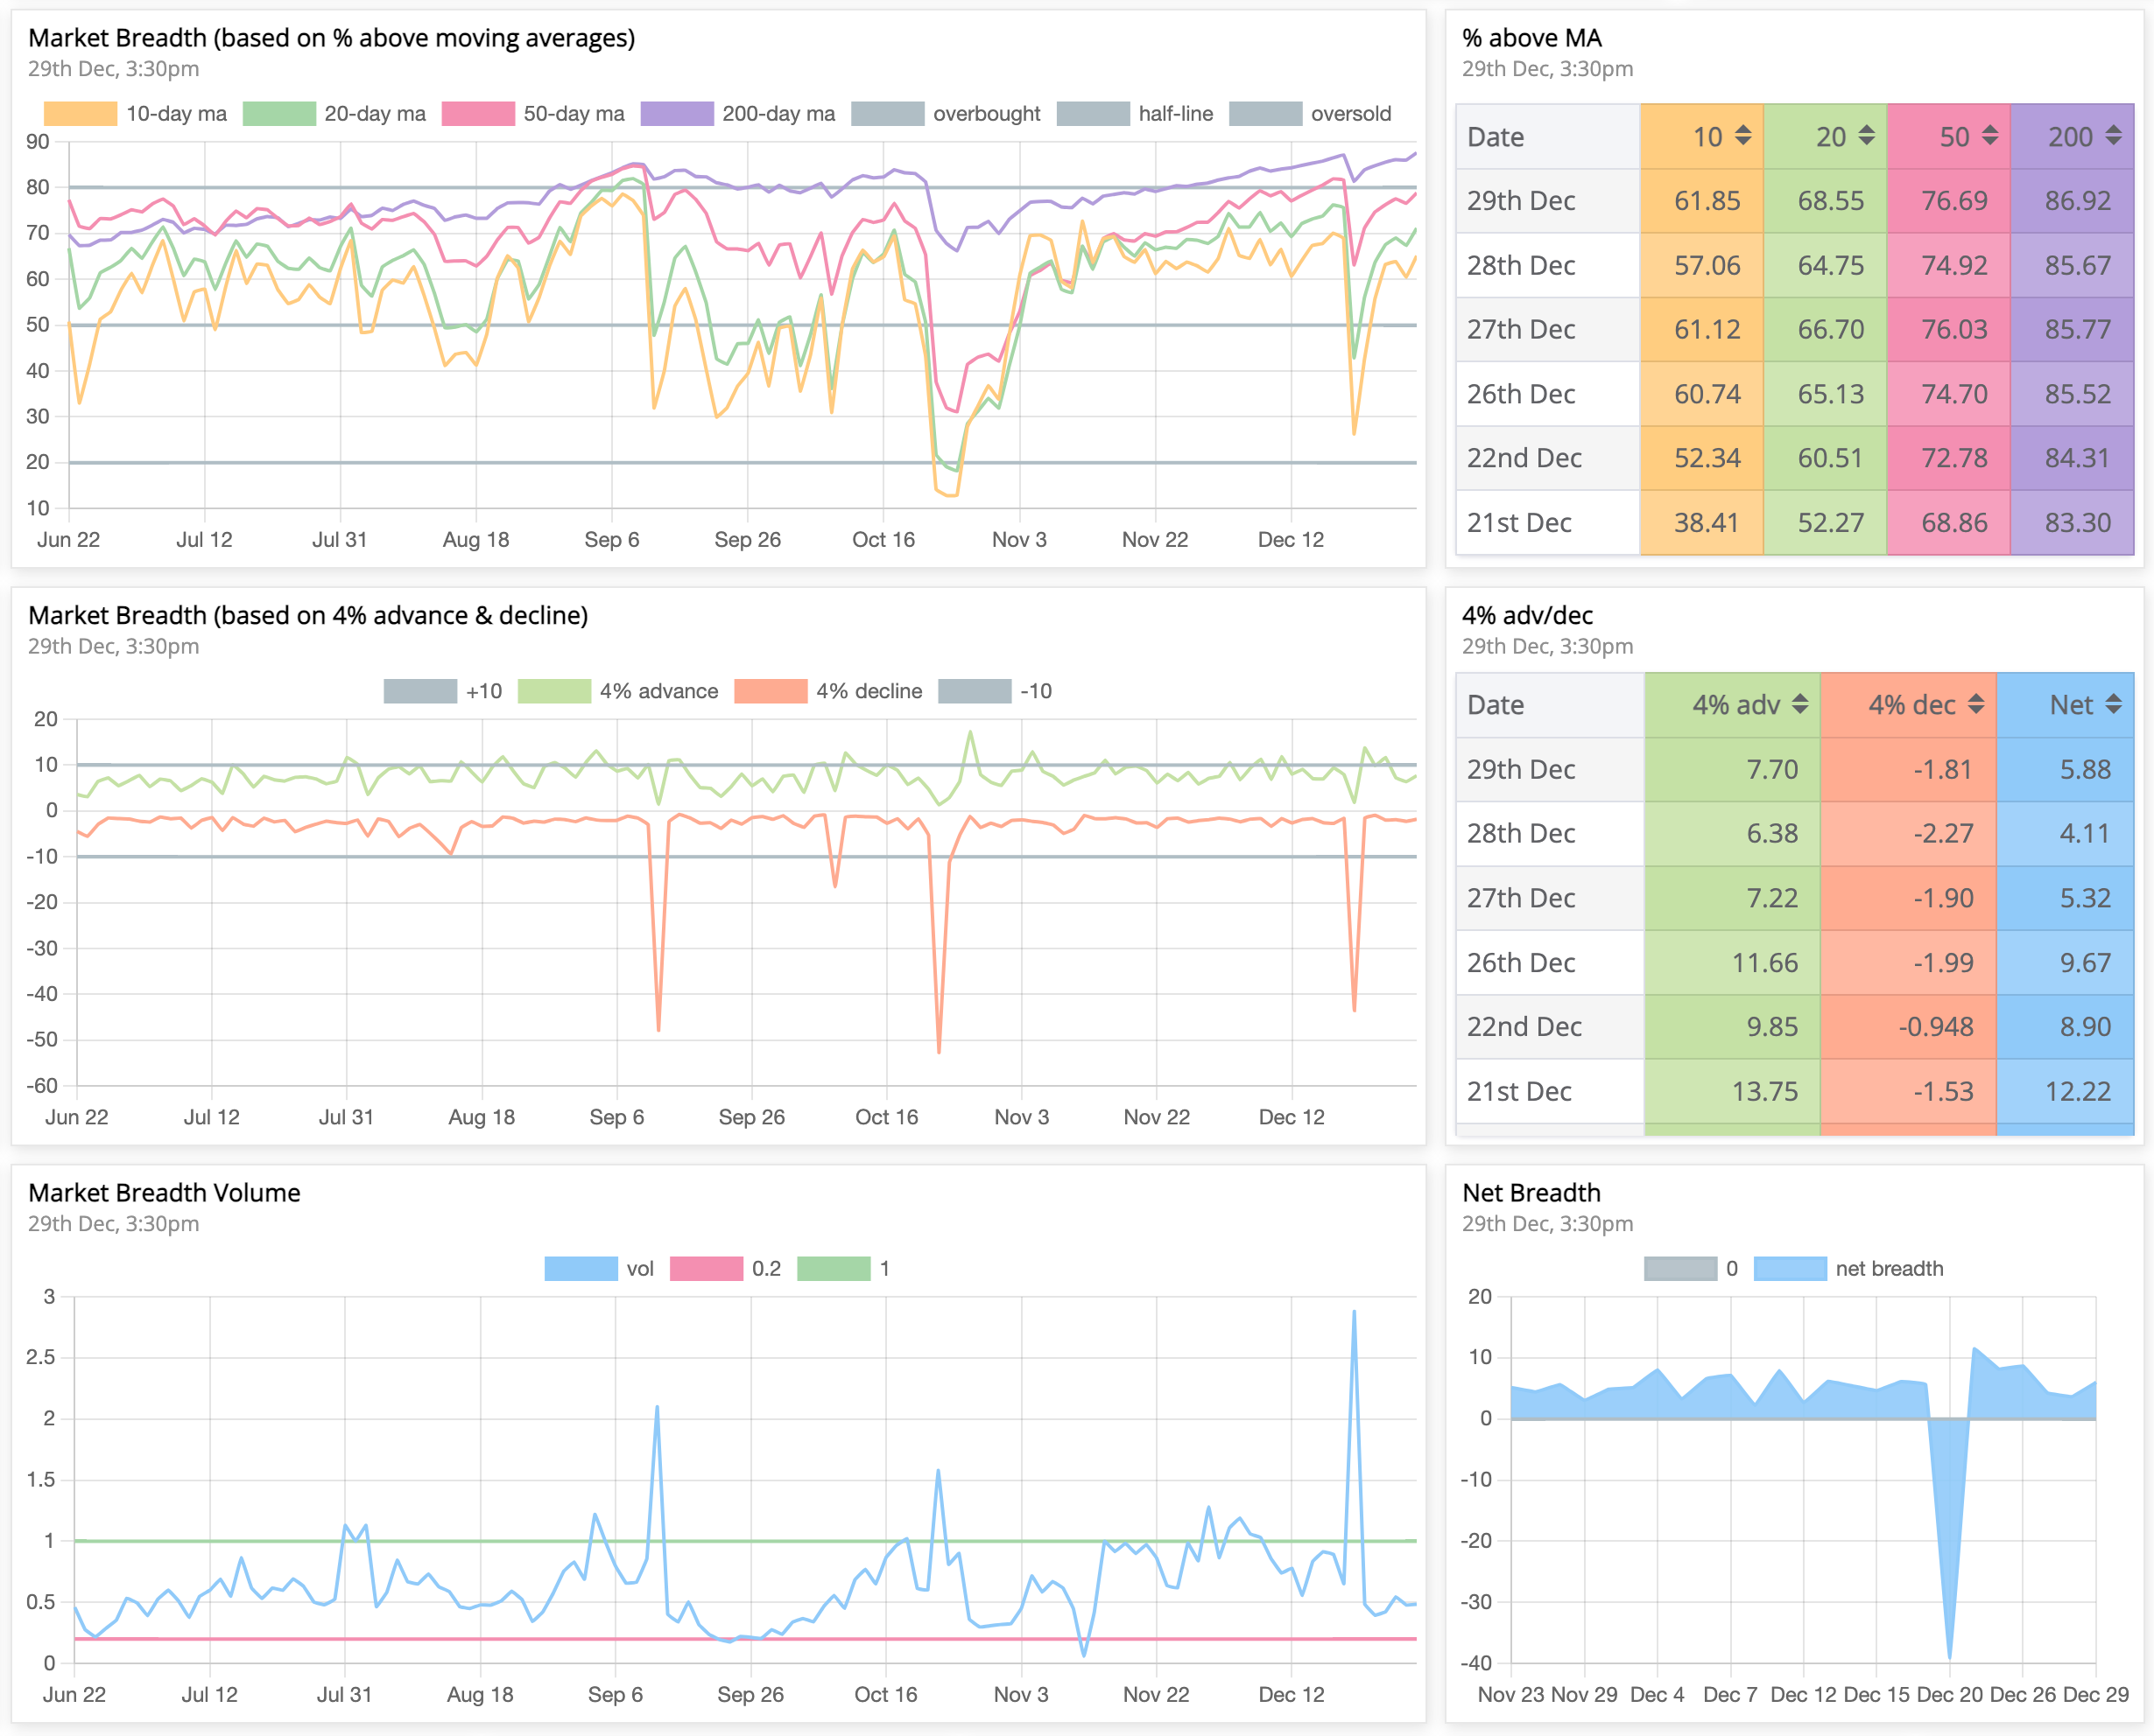Click the 61.85 value cell
The height and width of the screenshot is (1736, 2154).
[x=1702, y=201]
